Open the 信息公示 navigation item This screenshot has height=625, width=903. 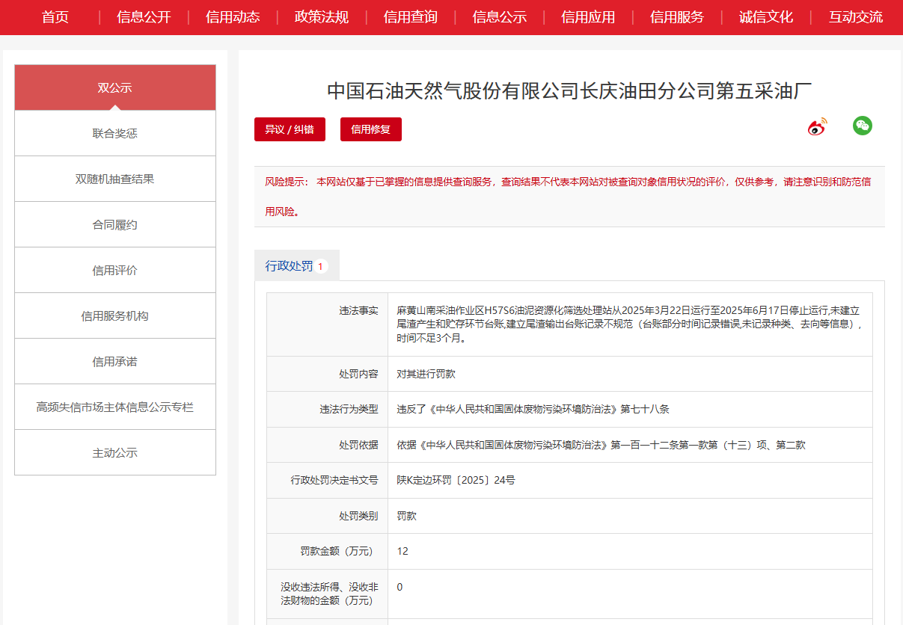pyautogui.click(x=500, y=17)
